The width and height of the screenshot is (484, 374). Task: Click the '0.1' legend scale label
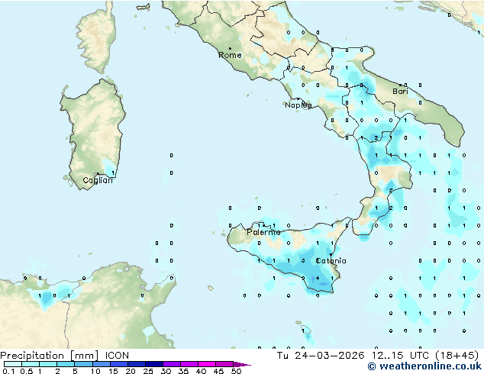pos(8,371)
